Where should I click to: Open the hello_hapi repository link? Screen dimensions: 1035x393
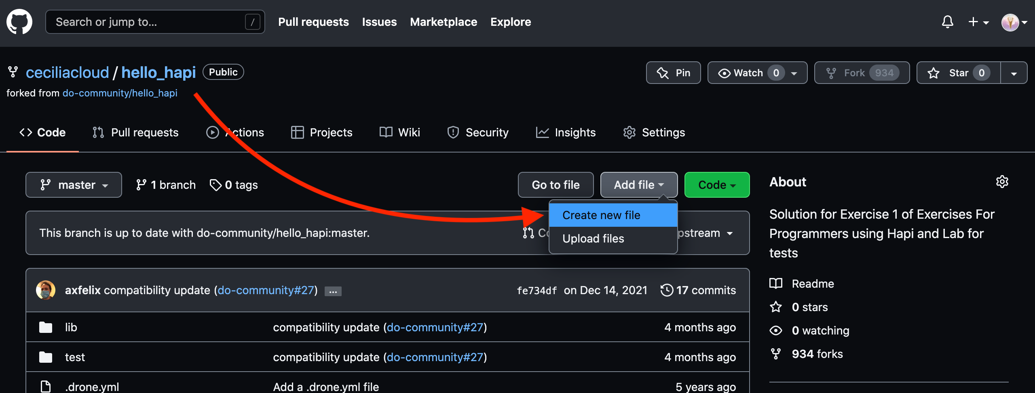pyautogui.click(x=158, y=73)
